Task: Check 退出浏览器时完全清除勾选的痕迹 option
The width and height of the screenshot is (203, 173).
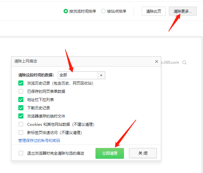Action: click(x=21, y=153)
